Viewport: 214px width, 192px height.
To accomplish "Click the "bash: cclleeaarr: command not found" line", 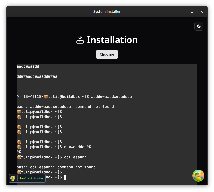I will pos(56,167).
